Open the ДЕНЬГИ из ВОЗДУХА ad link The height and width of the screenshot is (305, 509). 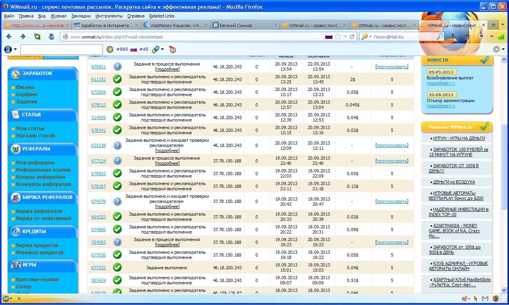(454, 182)
